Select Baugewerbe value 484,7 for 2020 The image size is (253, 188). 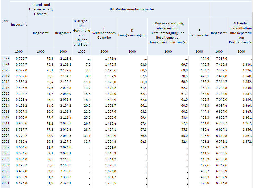(x=205, y=70)
